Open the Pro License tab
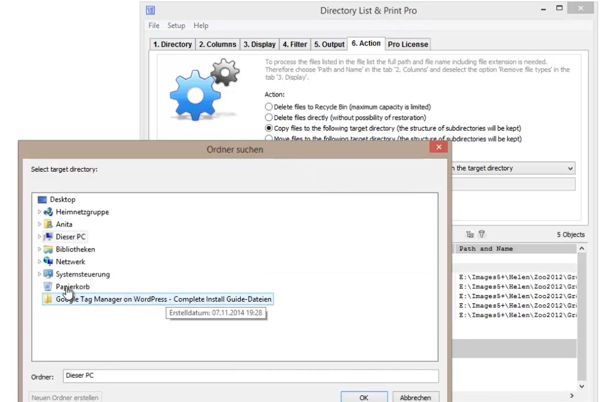This screenshot has width=615, height=402. click(408, 44)
